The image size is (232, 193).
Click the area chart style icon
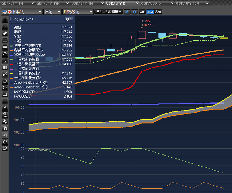pyautogui.click(x=142, y=12)
